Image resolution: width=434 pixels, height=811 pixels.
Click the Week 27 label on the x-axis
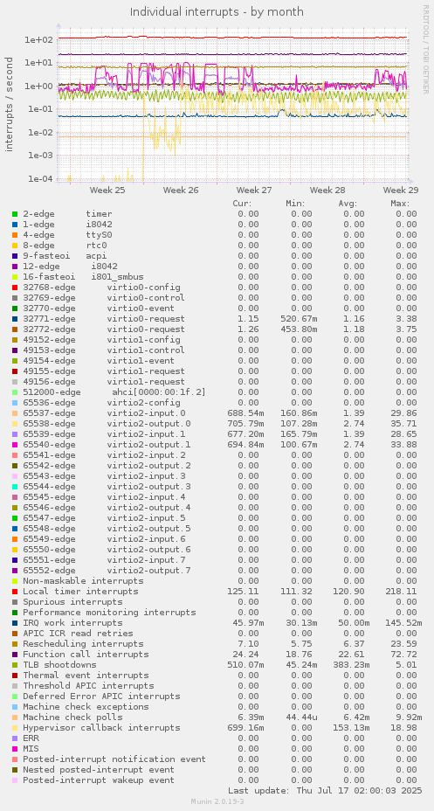254,191
